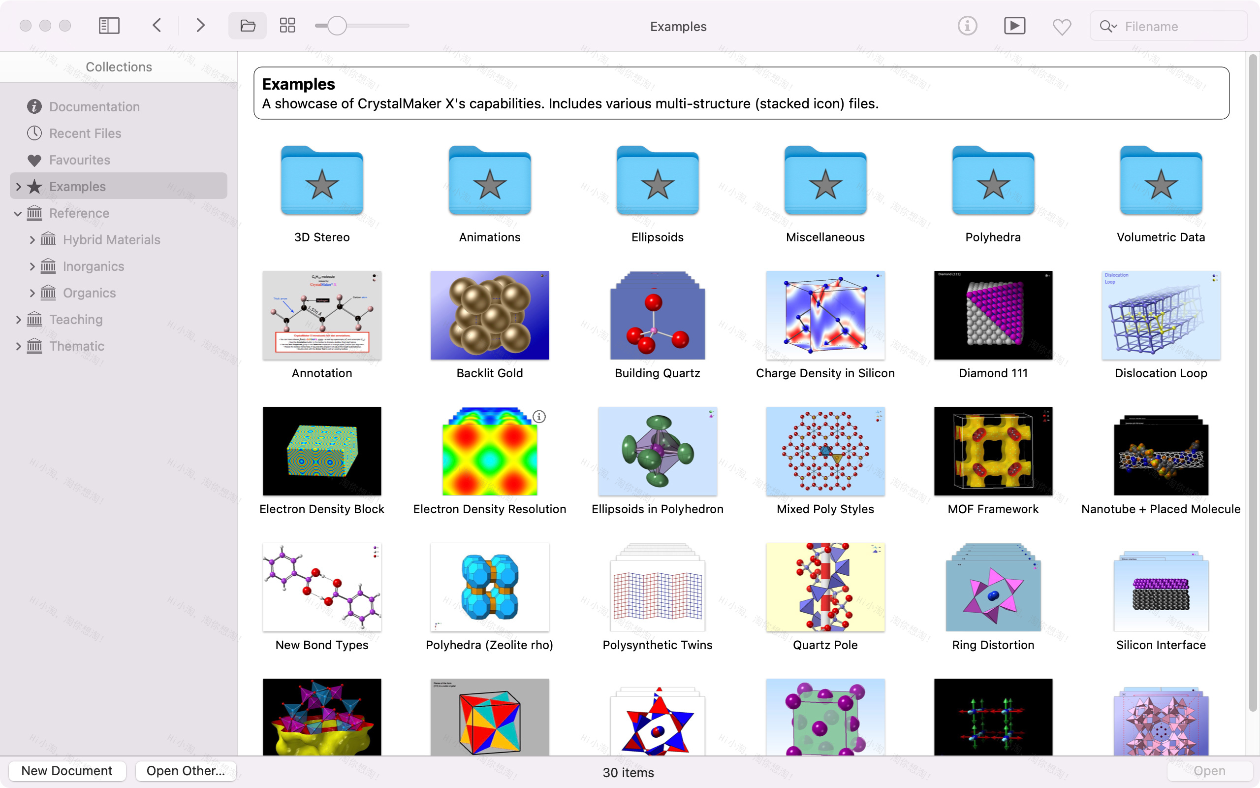The height and width of the screenshot is (788, 1260).
Task: Collapse the Reference section in the sidebar
Action: click(x=19, y=213)
